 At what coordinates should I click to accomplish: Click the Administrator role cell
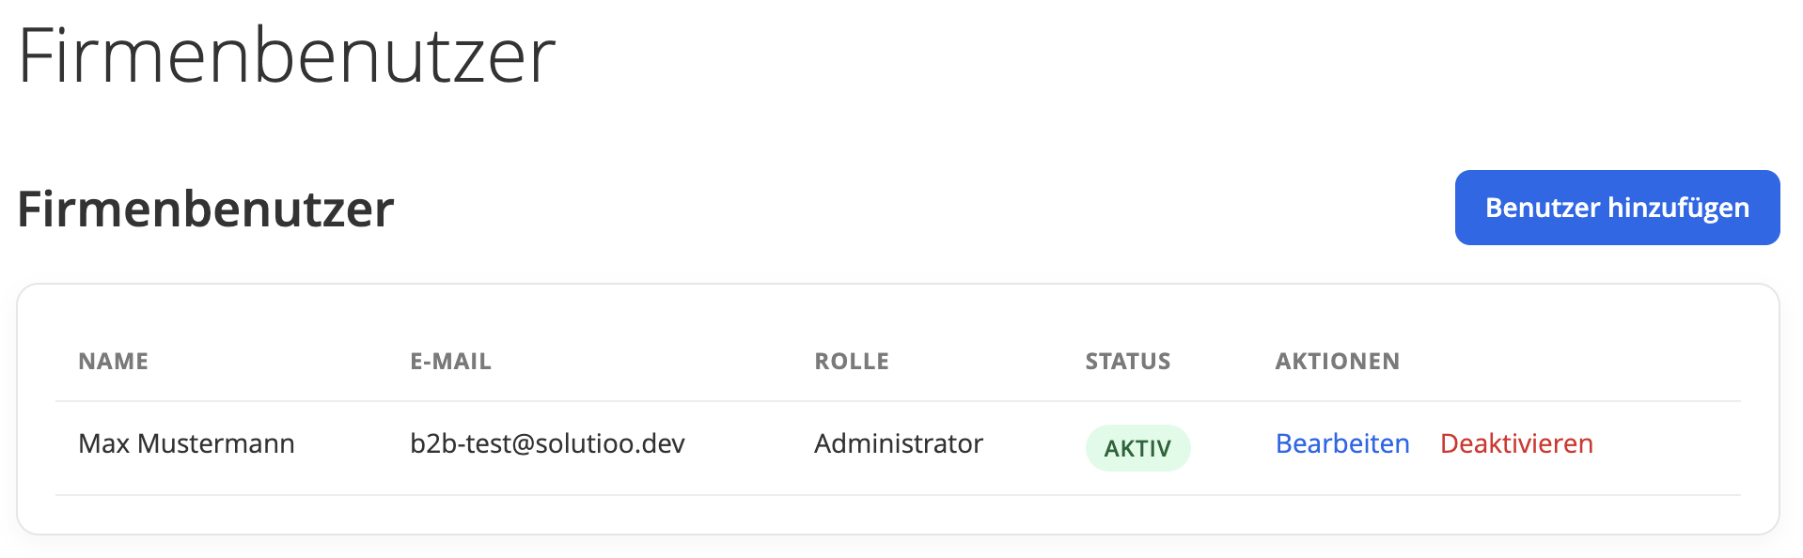coord(898,443)
